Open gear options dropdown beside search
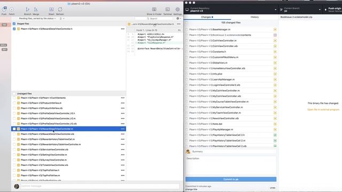 pos(178,19)
